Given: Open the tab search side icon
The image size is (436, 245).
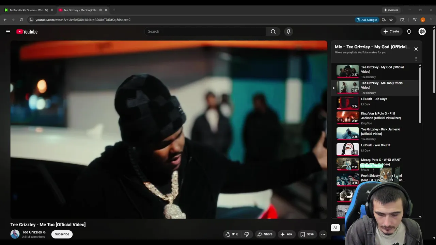Looking at the screenshot, I should tap(402, 20).
